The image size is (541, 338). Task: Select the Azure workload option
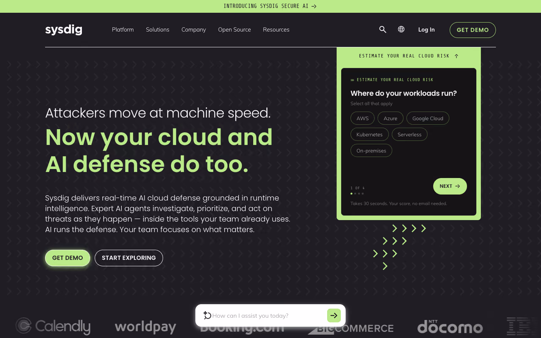point(391,118)
